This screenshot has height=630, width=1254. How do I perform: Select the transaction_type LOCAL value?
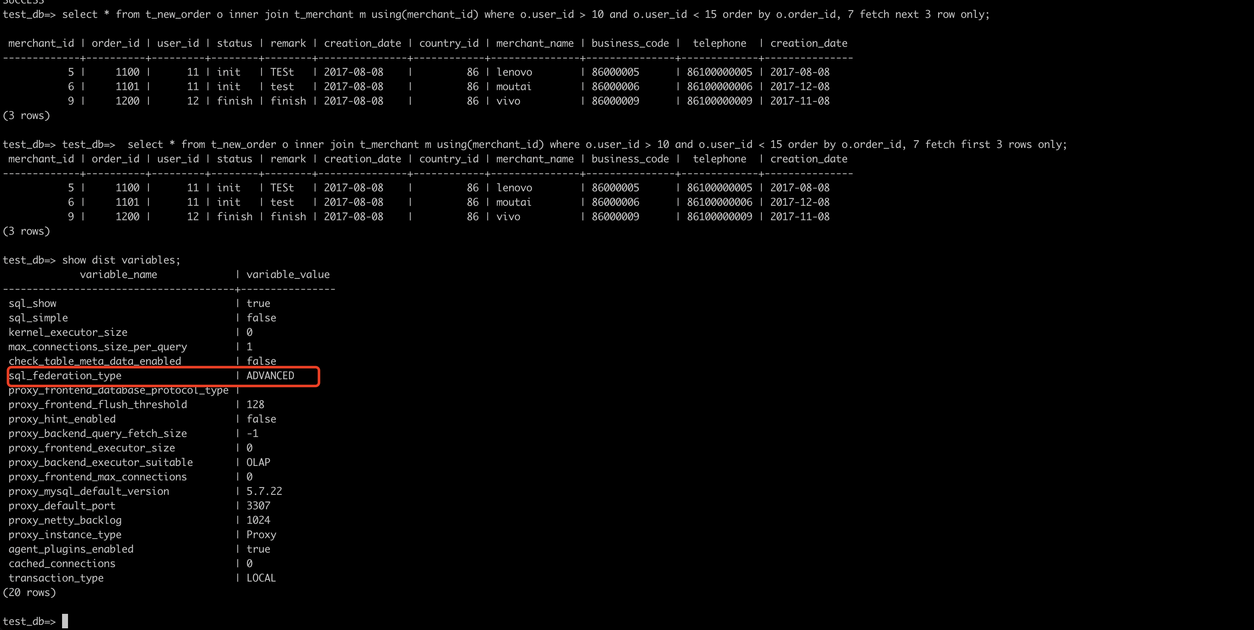(261, 578)
